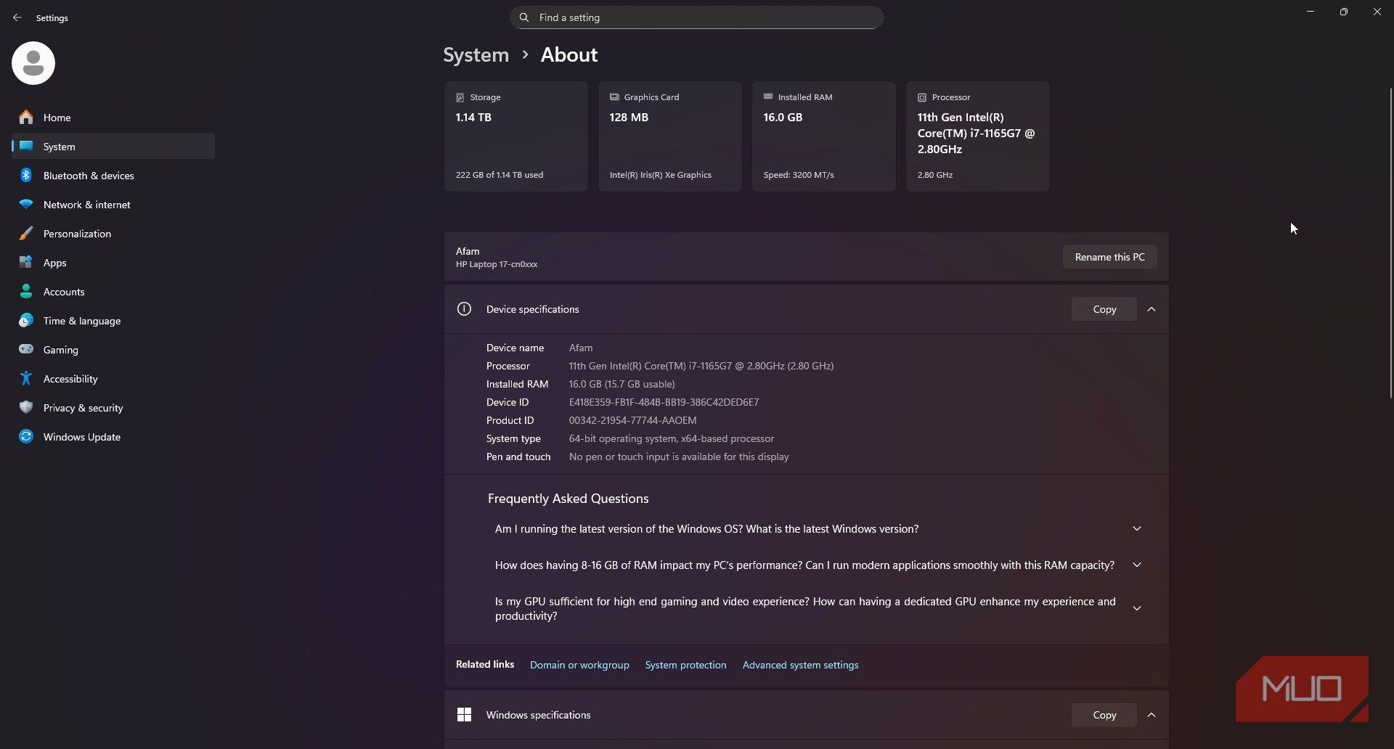The image size is (1394, 749).
Task: Click the Device ID value text
Action: click(664, 402)
